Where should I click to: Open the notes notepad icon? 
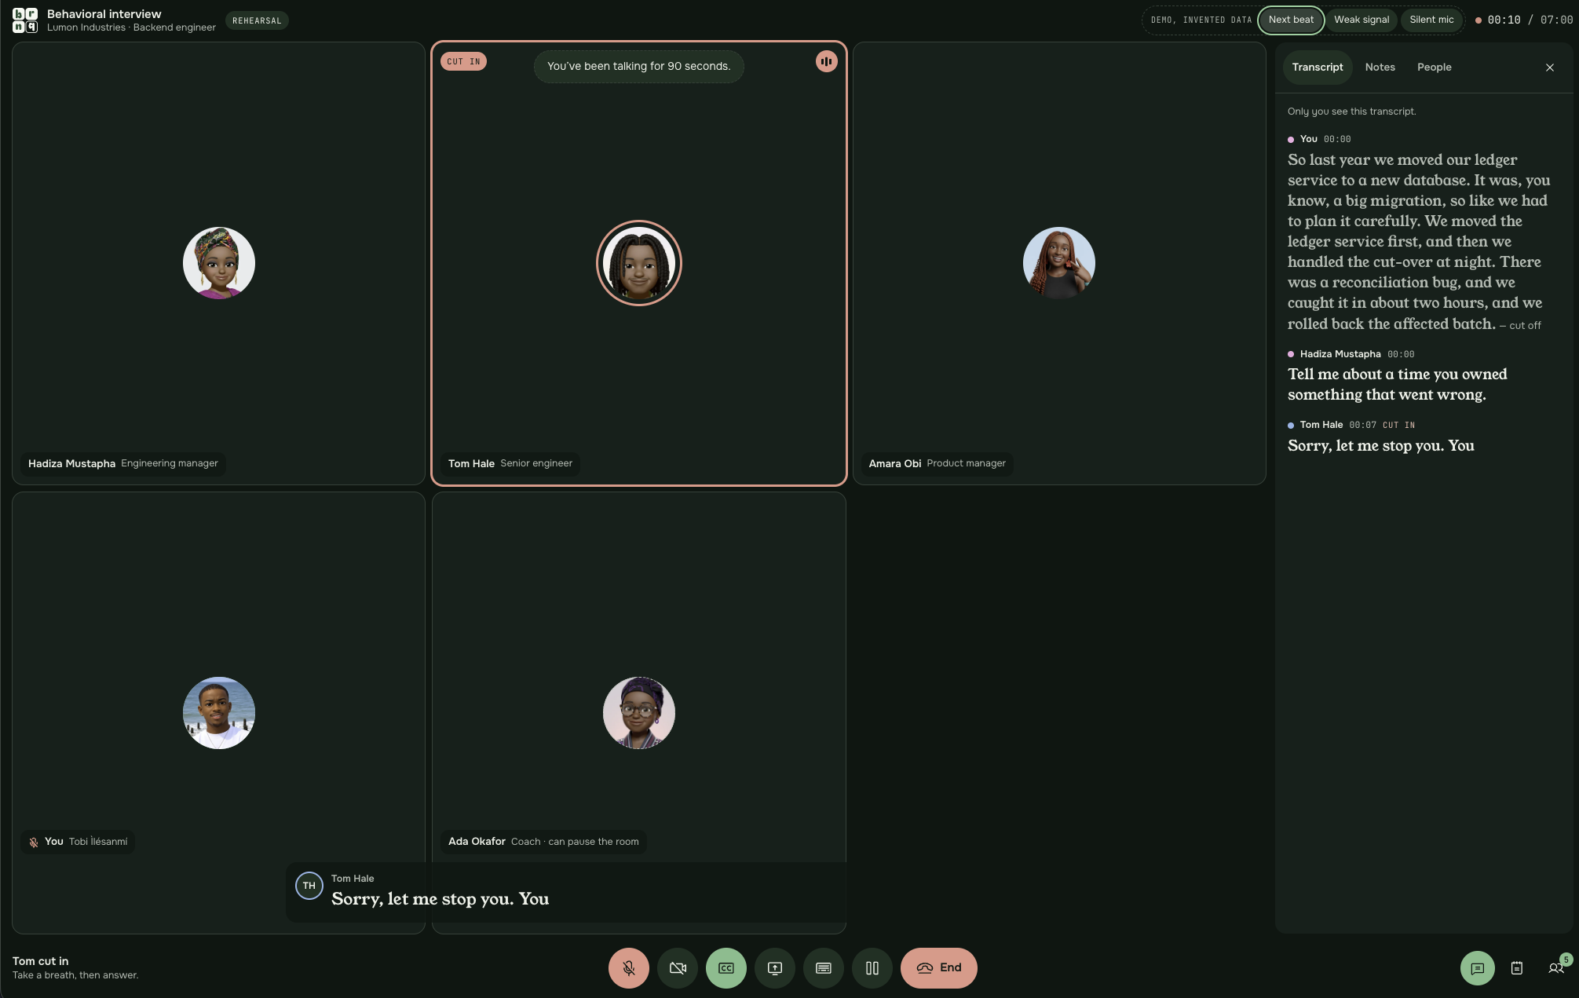coord(1516,967)
